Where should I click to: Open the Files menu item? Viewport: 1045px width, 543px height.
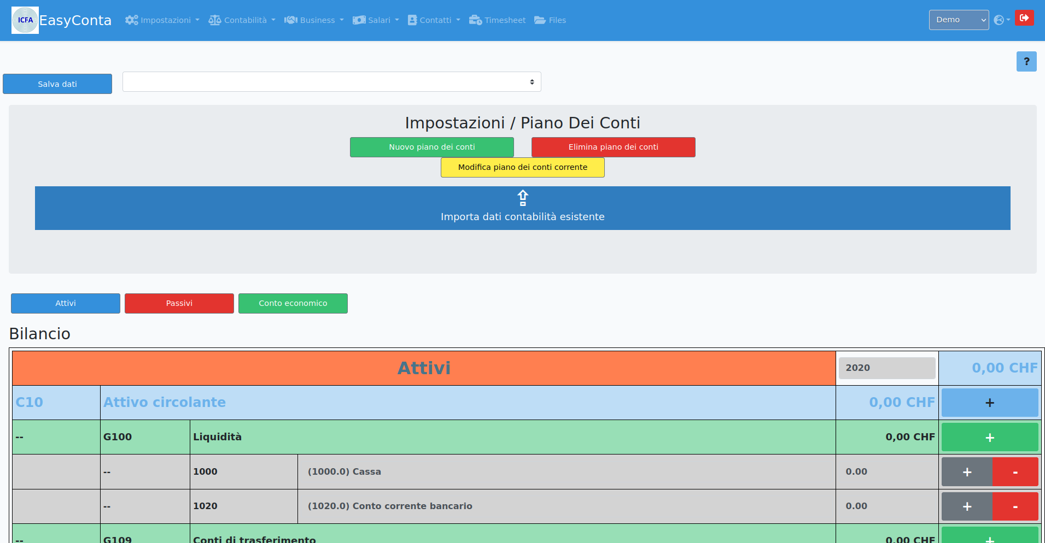(550, 20)
